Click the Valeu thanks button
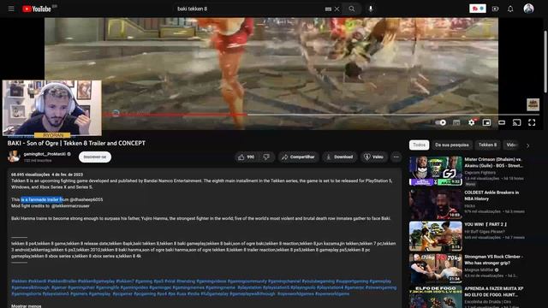This screenshot has width=548, height=308. (373, 157)
